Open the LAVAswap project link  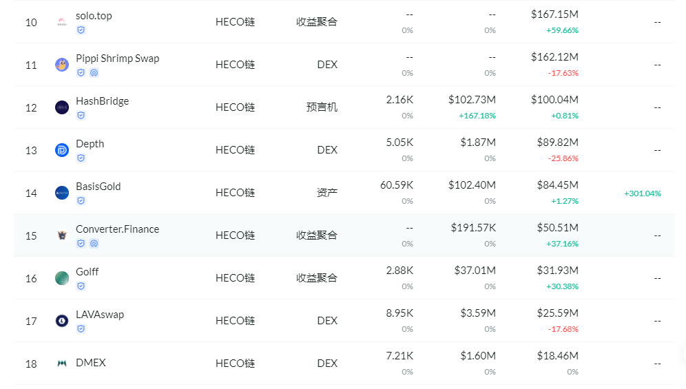click(x=100, y=315)
